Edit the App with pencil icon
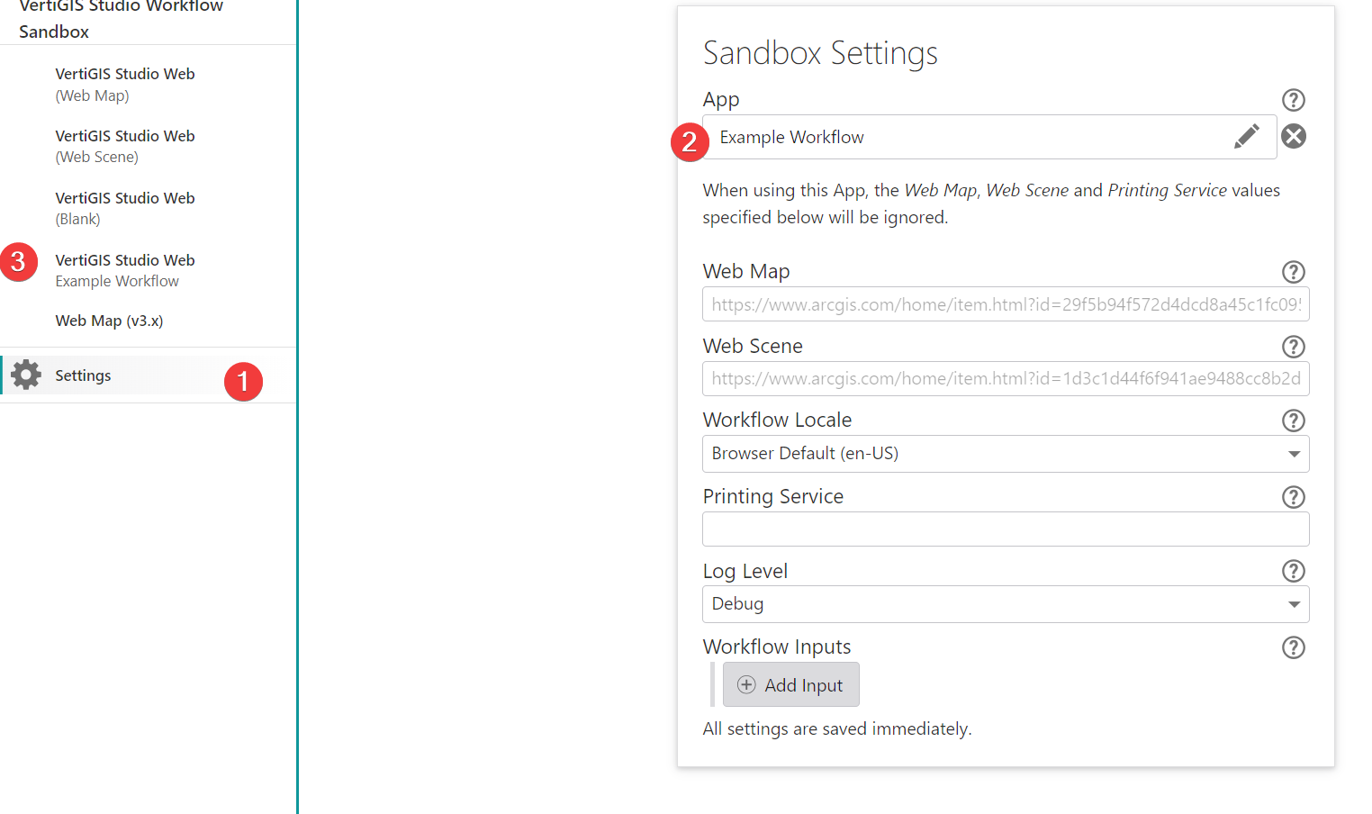The width and height of the screenshot is (1372, 814). (1247, 137)
